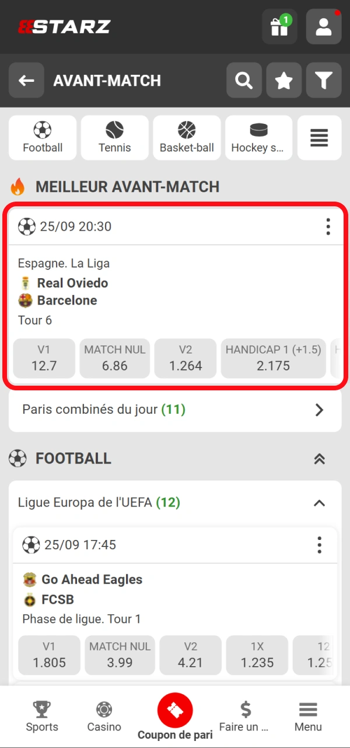Bet on V2 at 1.264 for Barcelone
Viewport: 350px width, 748px height.
(185, 358)
